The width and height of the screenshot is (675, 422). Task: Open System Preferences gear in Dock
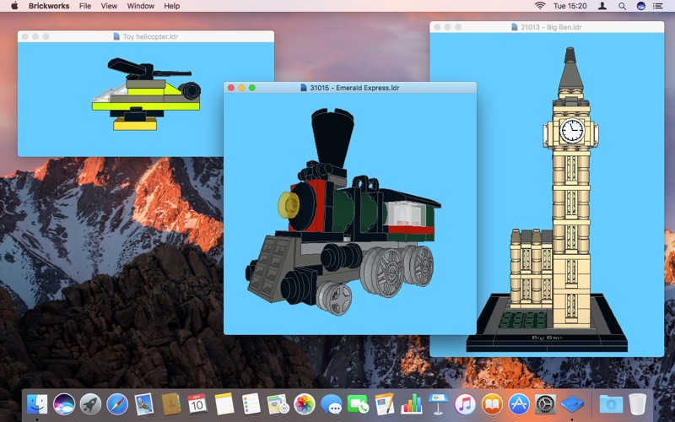(x=545, y=404)
